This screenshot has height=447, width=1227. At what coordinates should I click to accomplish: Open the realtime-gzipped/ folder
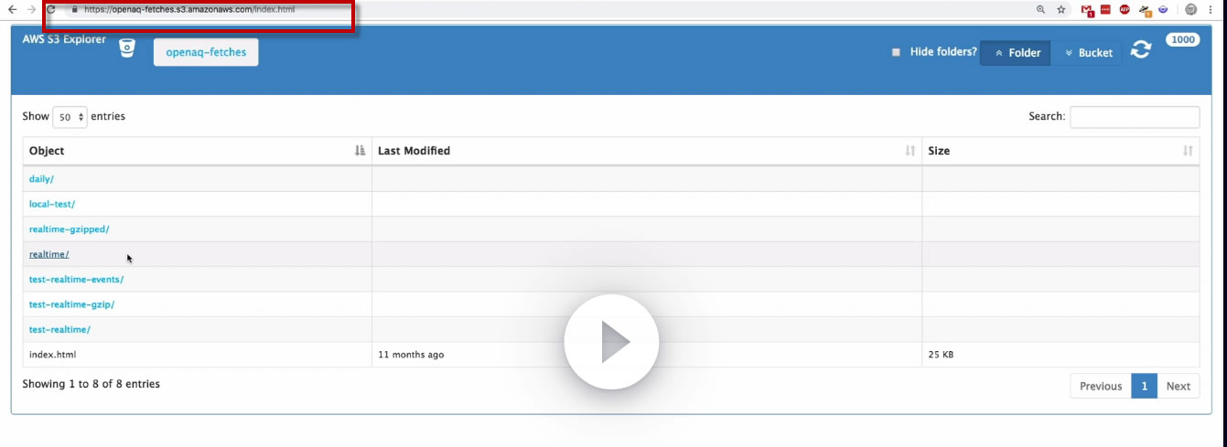(70, 229)
